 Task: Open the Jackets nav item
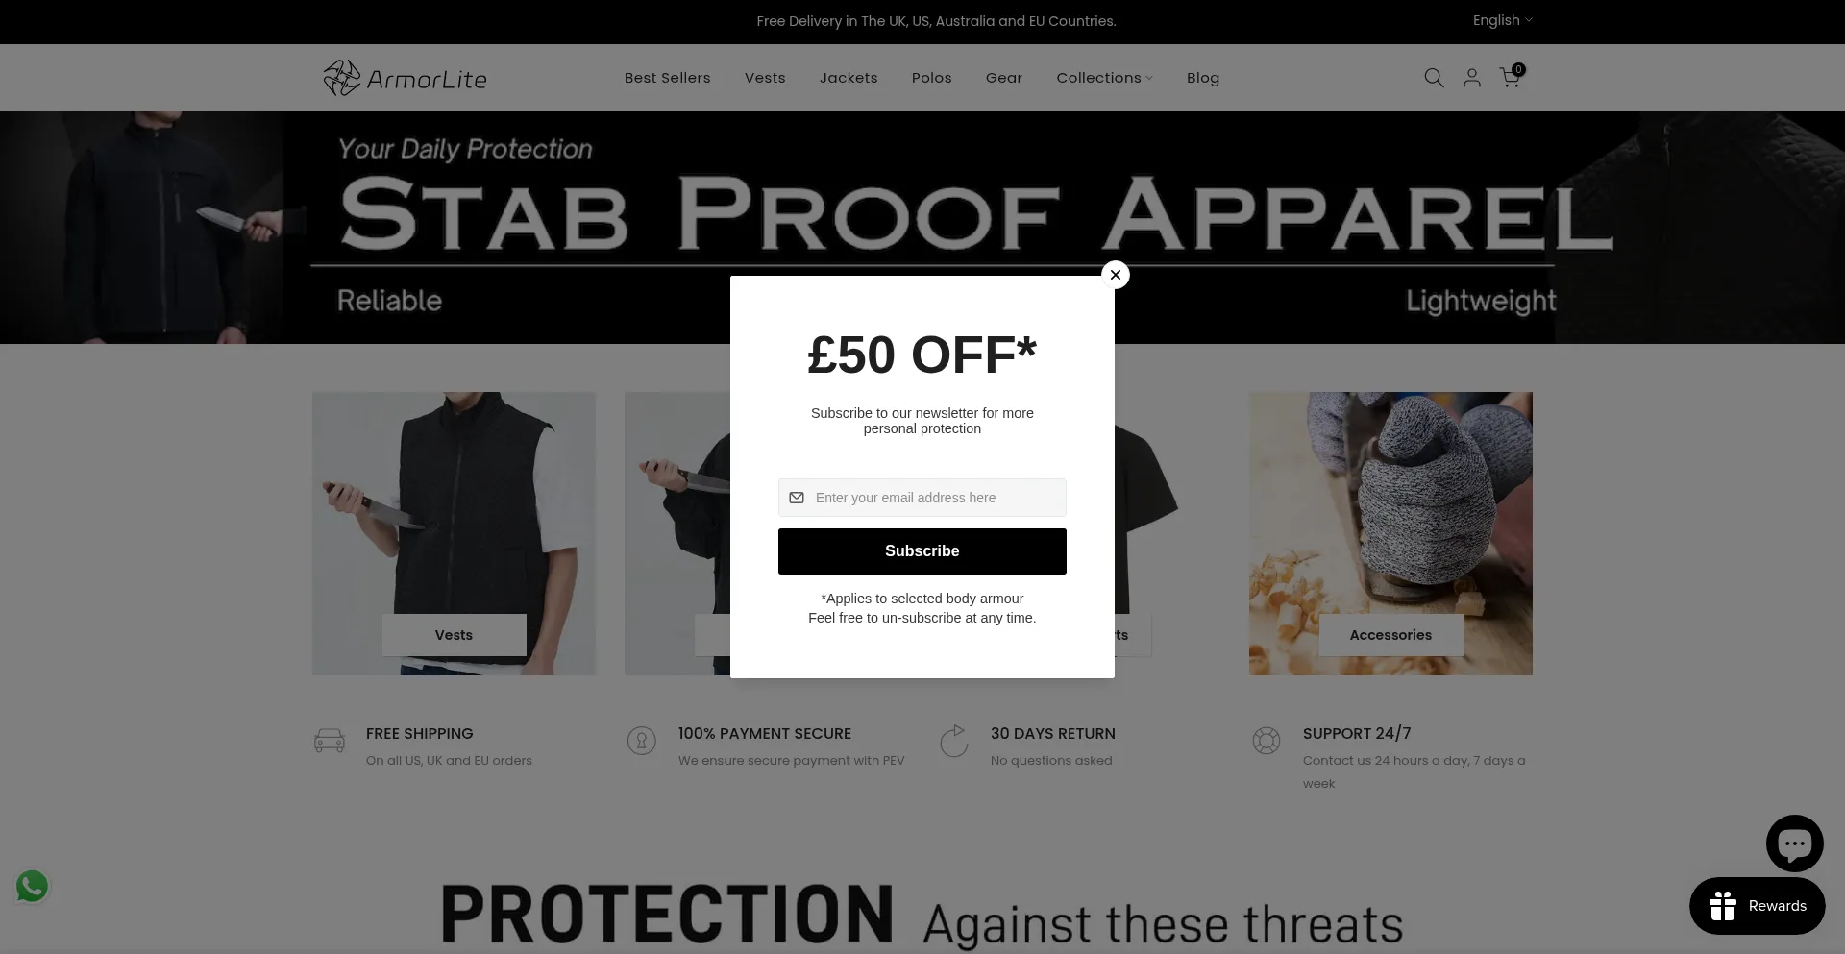(x=849, y=78)
